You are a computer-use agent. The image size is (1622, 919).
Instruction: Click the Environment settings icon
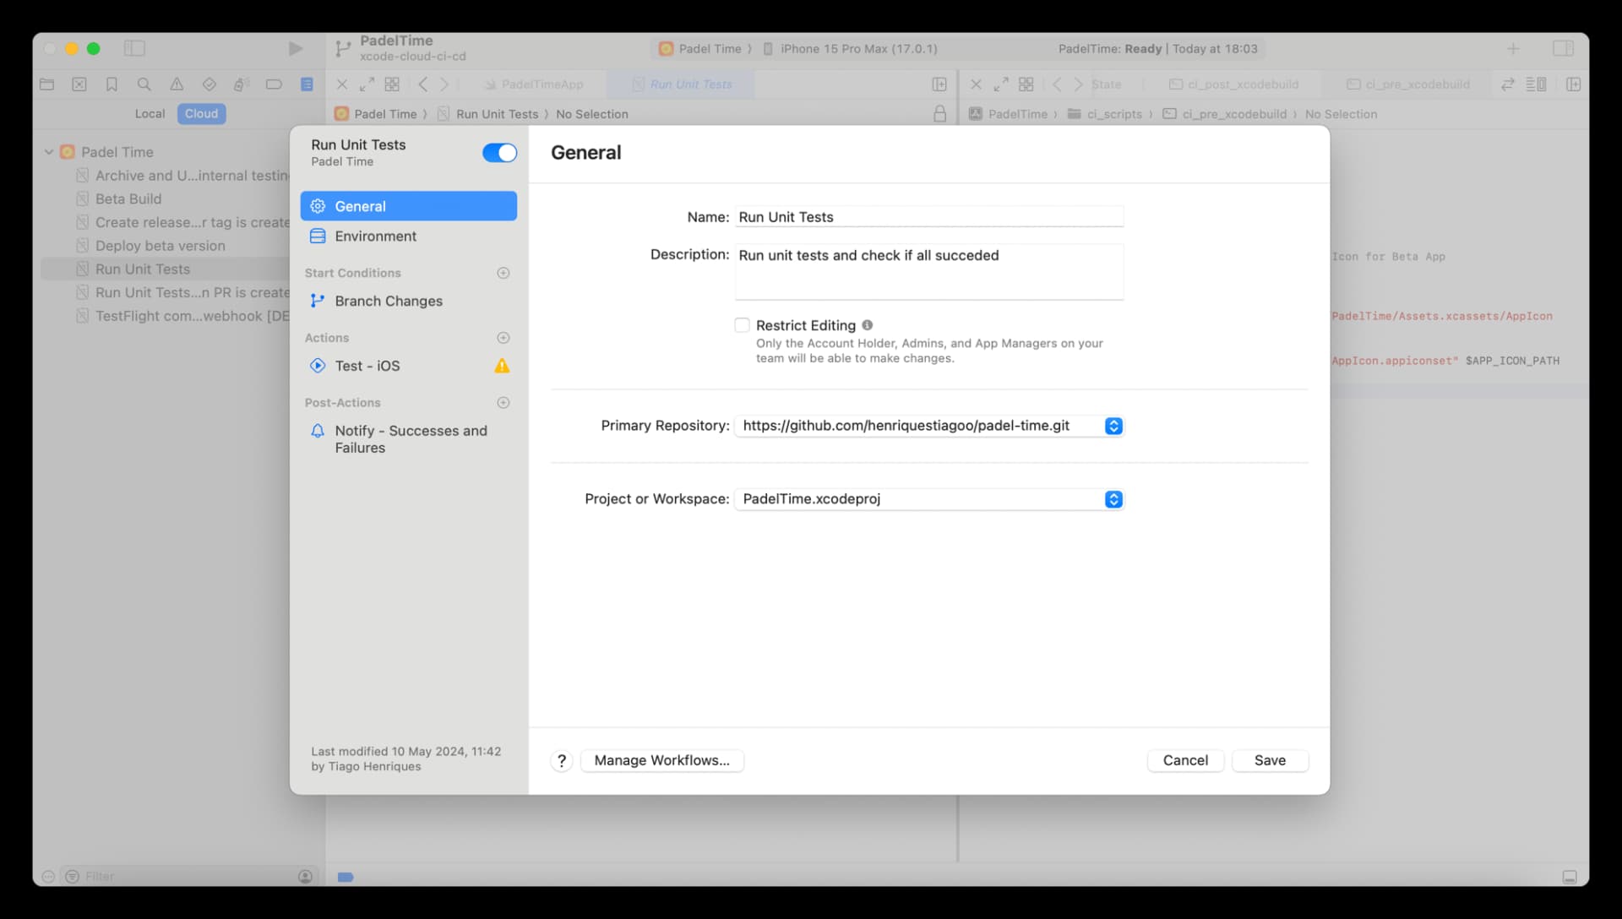318,237
